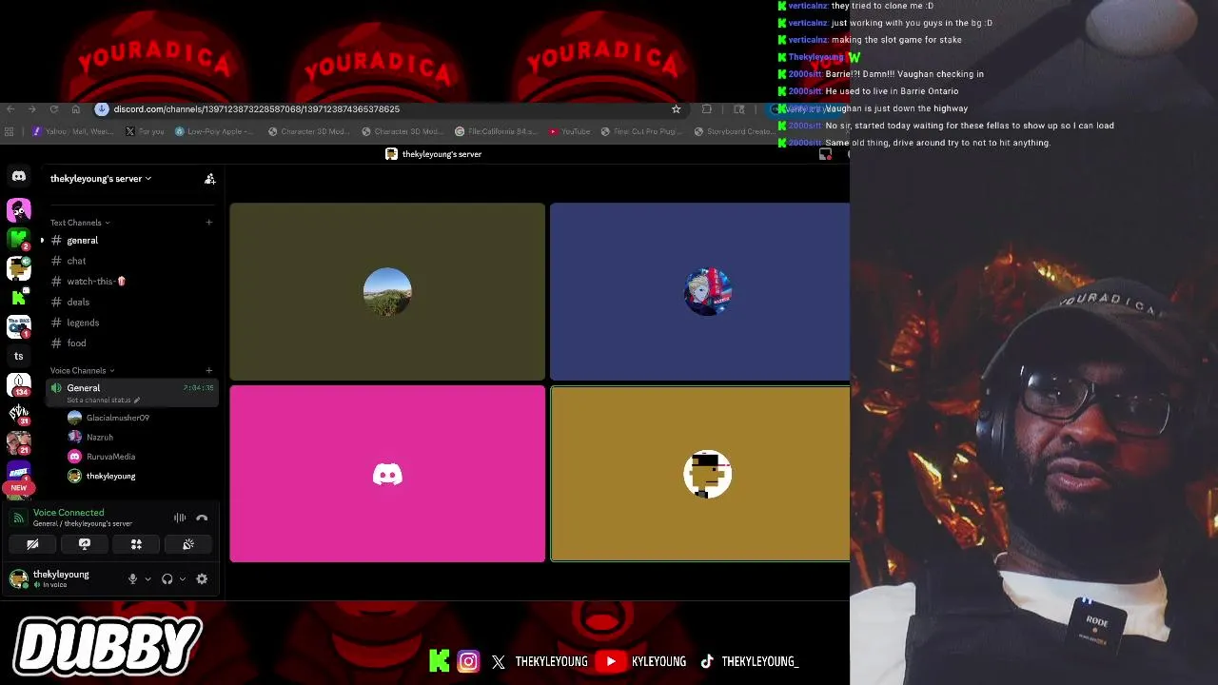Image resolution: width=1218 pixels, height=685 pixels.
Task: Deafen with the headphones icon
Action: point(167,578)
